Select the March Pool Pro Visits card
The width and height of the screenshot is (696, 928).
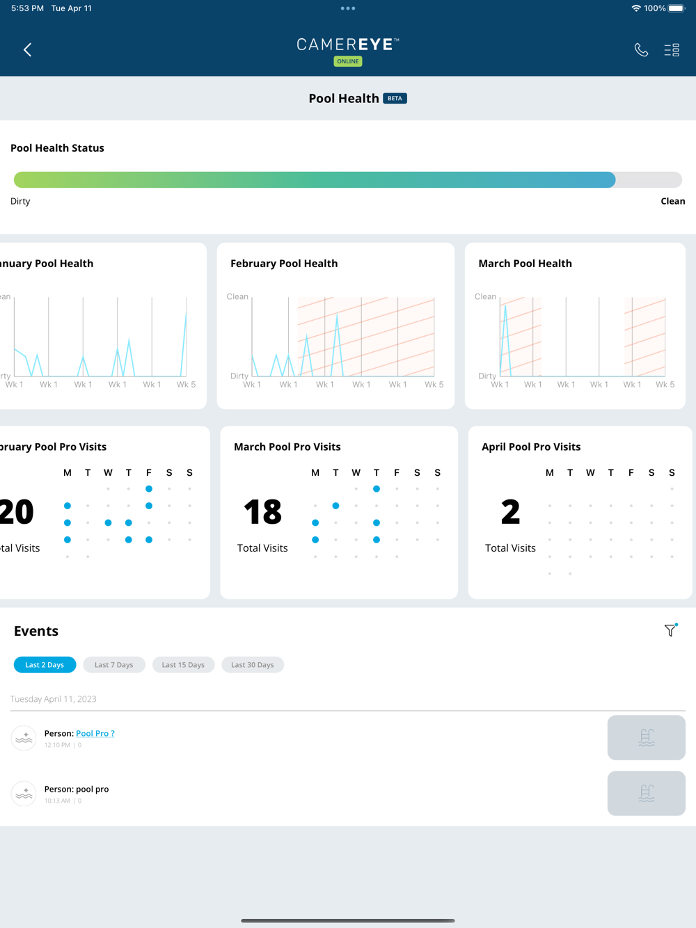click(339, 512)
